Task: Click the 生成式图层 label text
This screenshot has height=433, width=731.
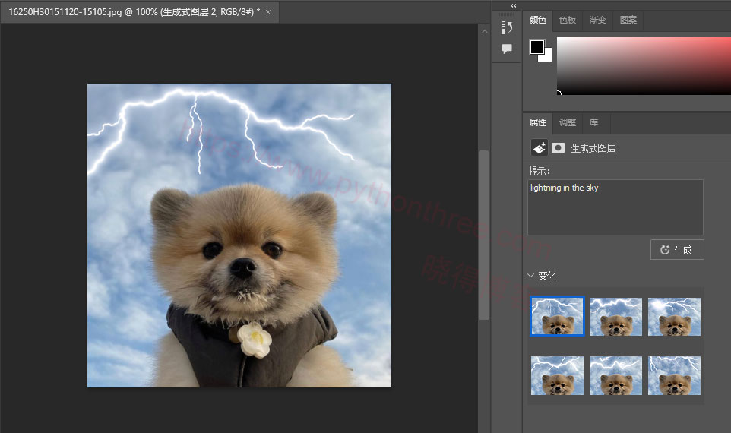Action: pyautogui.click(x=593, y=148)
